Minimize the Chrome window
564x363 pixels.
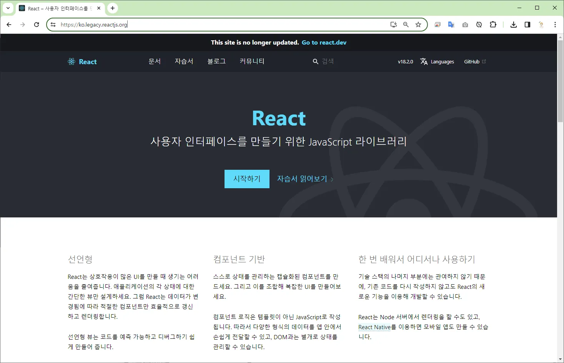[x=519, y=8]
